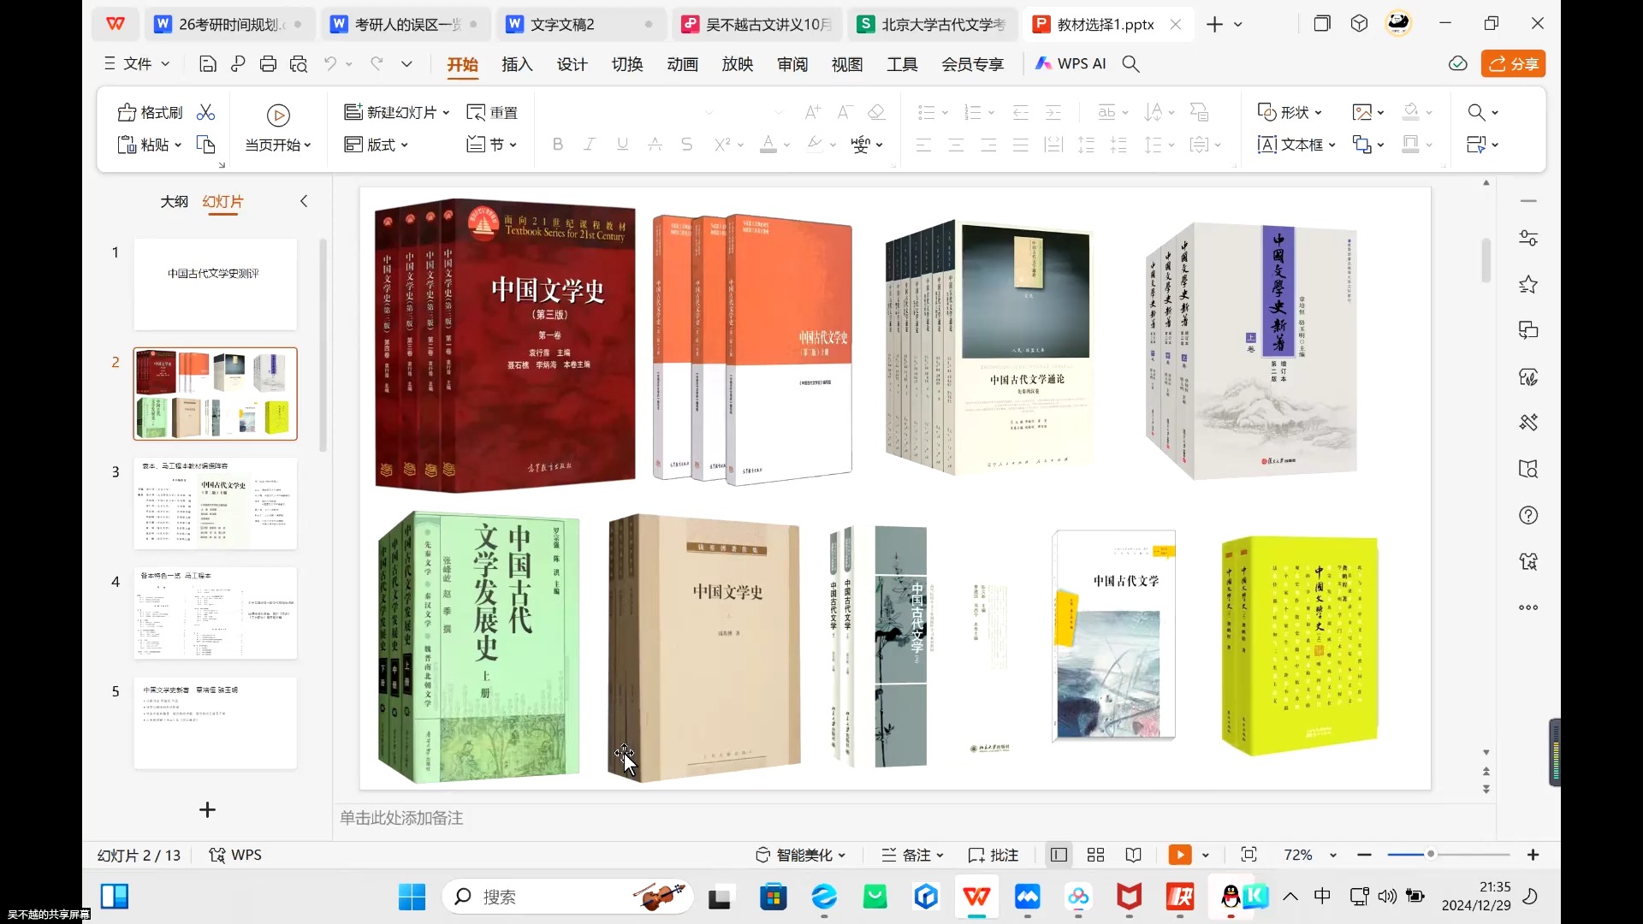Collapse the slide panel with the chevron arrow
Viewport: 1643px width, 924px height.
[x=304, y=201]
